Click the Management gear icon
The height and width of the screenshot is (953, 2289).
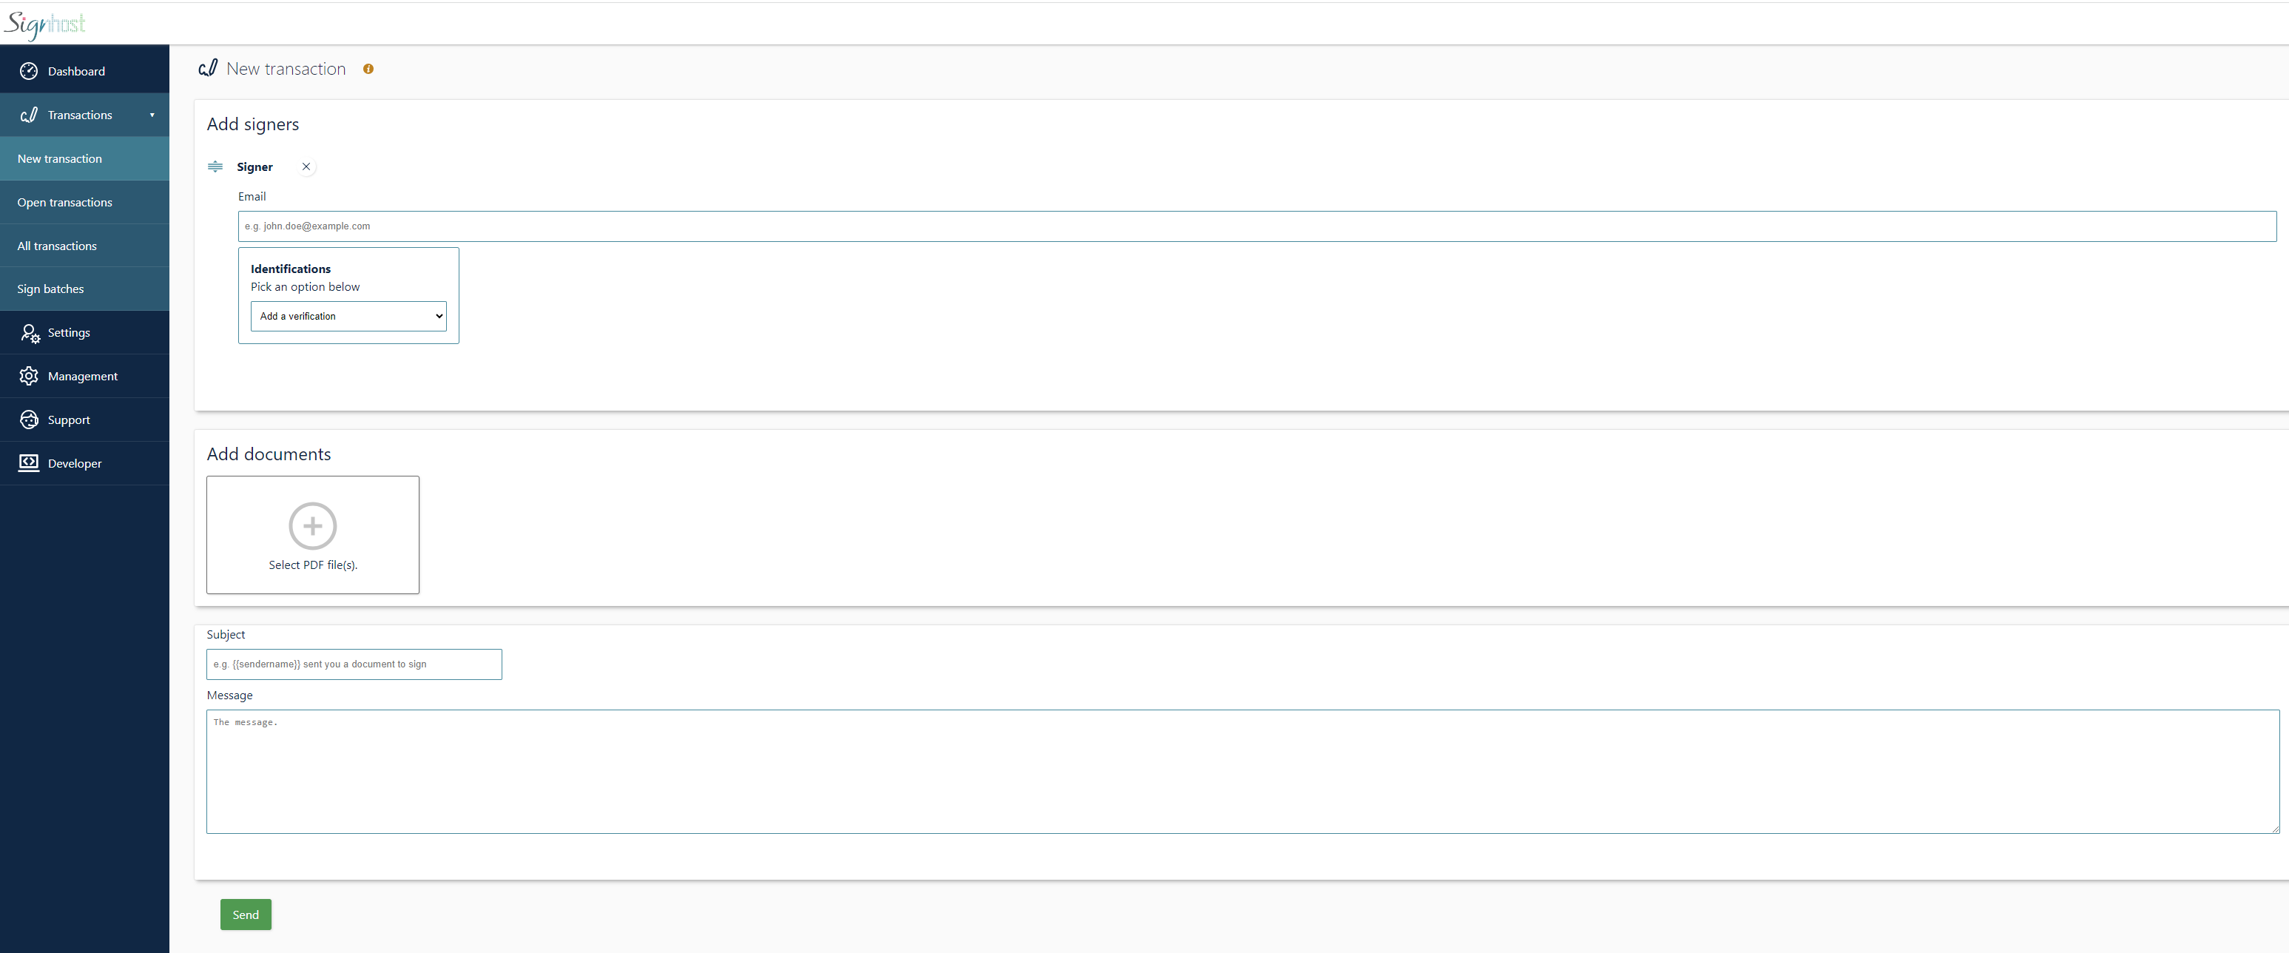click(x=28, y=376)
